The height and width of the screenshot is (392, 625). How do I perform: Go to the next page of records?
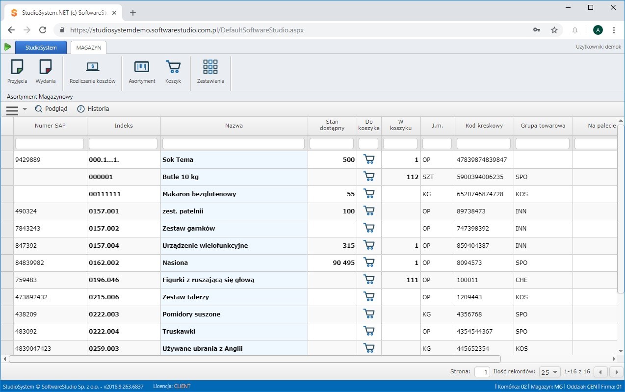(616, 372)
